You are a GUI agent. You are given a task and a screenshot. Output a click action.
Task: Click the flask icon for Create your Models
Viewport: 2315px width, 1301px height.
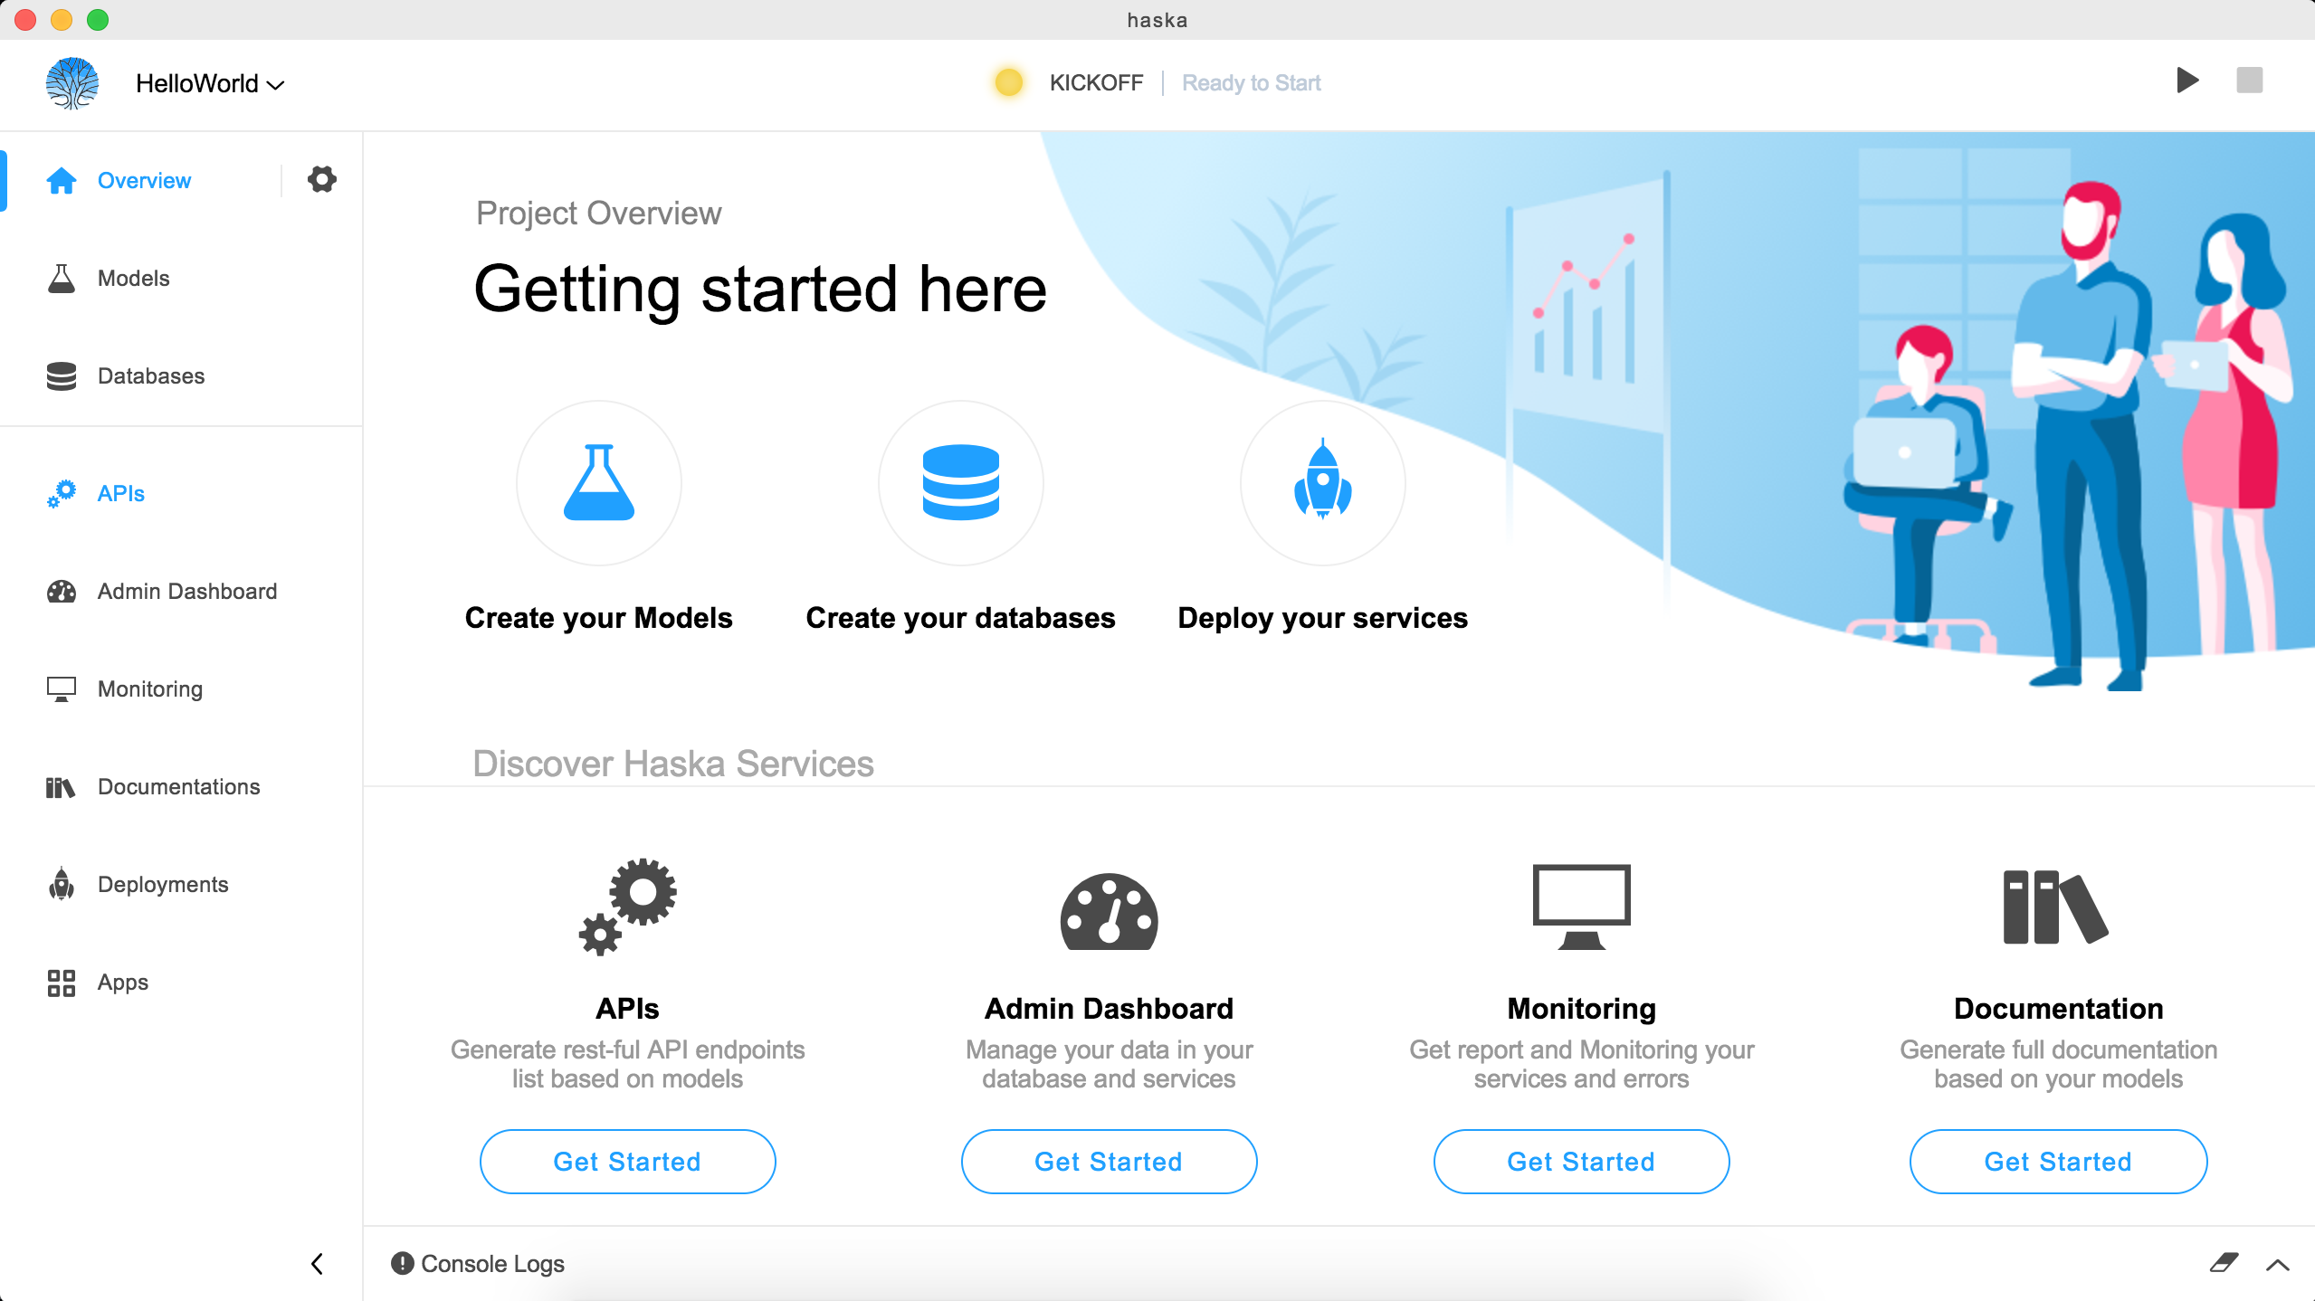tap(598, 482)
